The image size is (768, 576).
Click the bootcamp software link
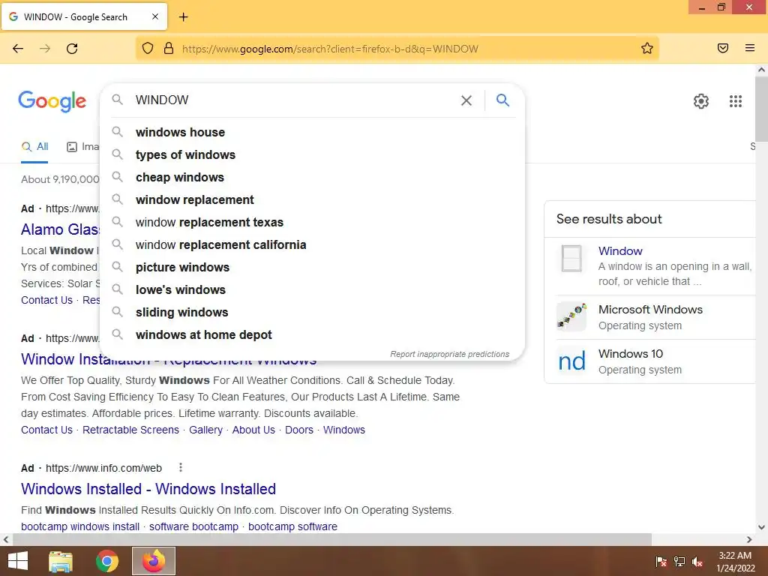tap(293, 526)
